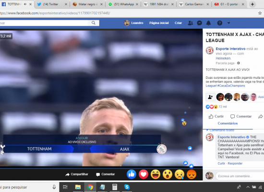
Task: Click the Task View icon in the taskbar
Action: [x=65, y=187]
